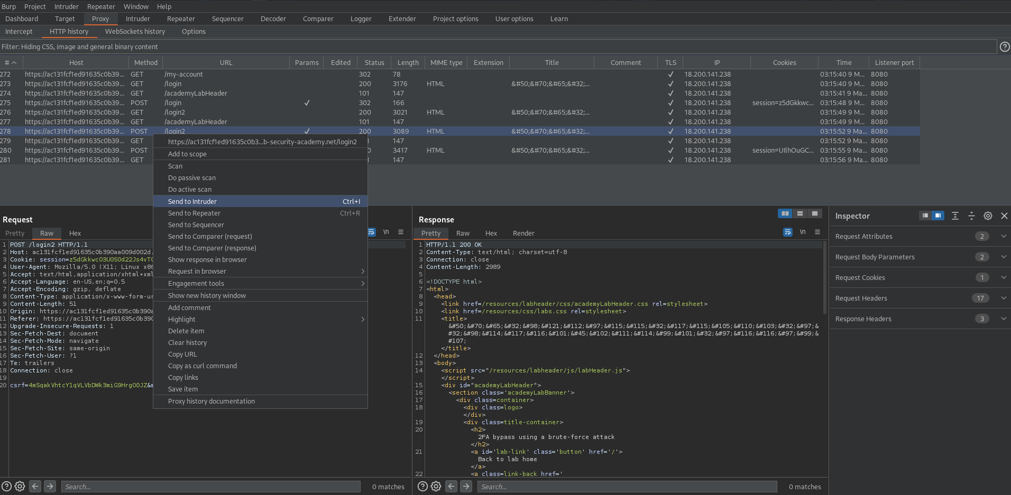Focus the Request search field
Screen dimensions: 1011x495
click(211, 487)
